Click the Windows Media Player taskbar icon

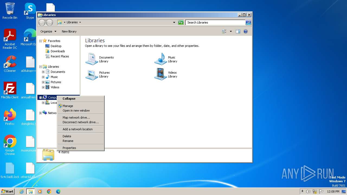tap(40, 191)
